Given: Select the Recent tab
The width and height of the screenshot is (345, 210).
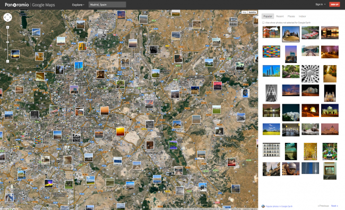Looking at the screenshot, I should 280,16.
